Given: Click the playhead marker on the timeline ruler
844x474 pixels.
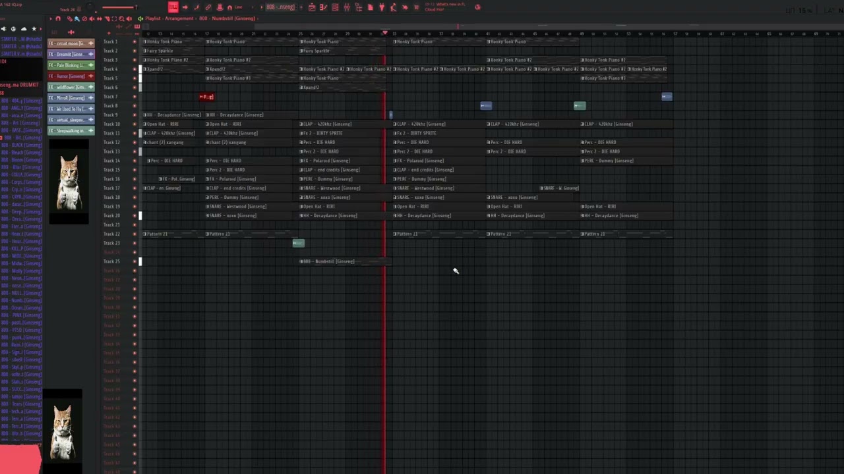Looking at the screenshot, I should pos(386,32).
